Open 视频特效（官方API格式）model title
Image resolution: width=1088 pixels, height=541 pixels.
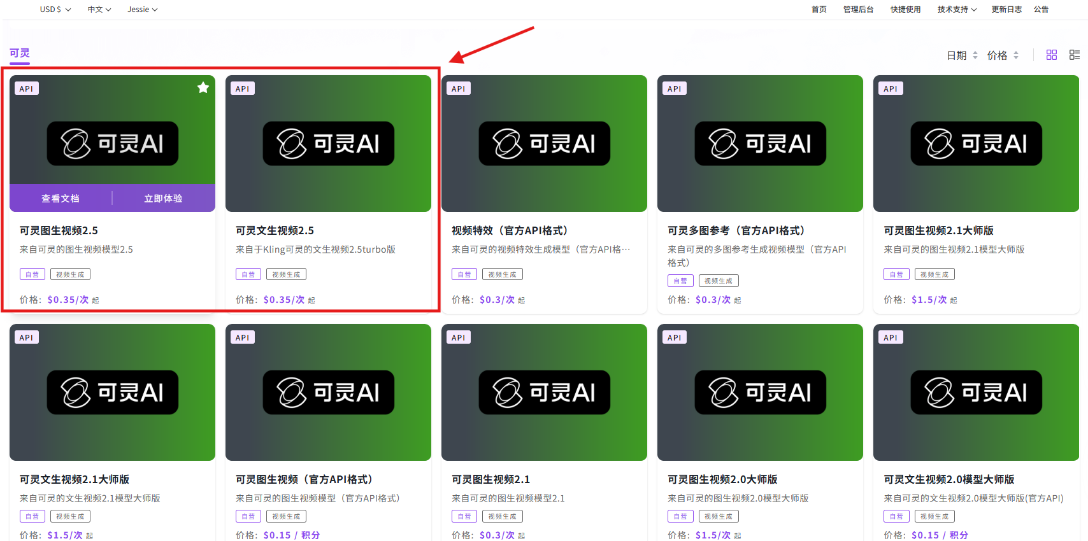510,230
